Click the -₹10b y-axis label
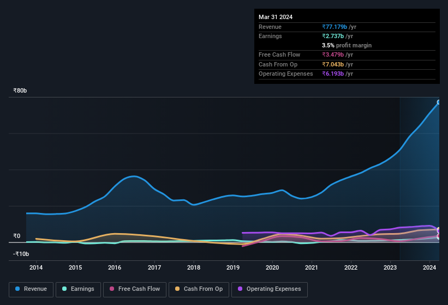Image resolution: width=448 pixels, height=305 pixels. point(21,254)
